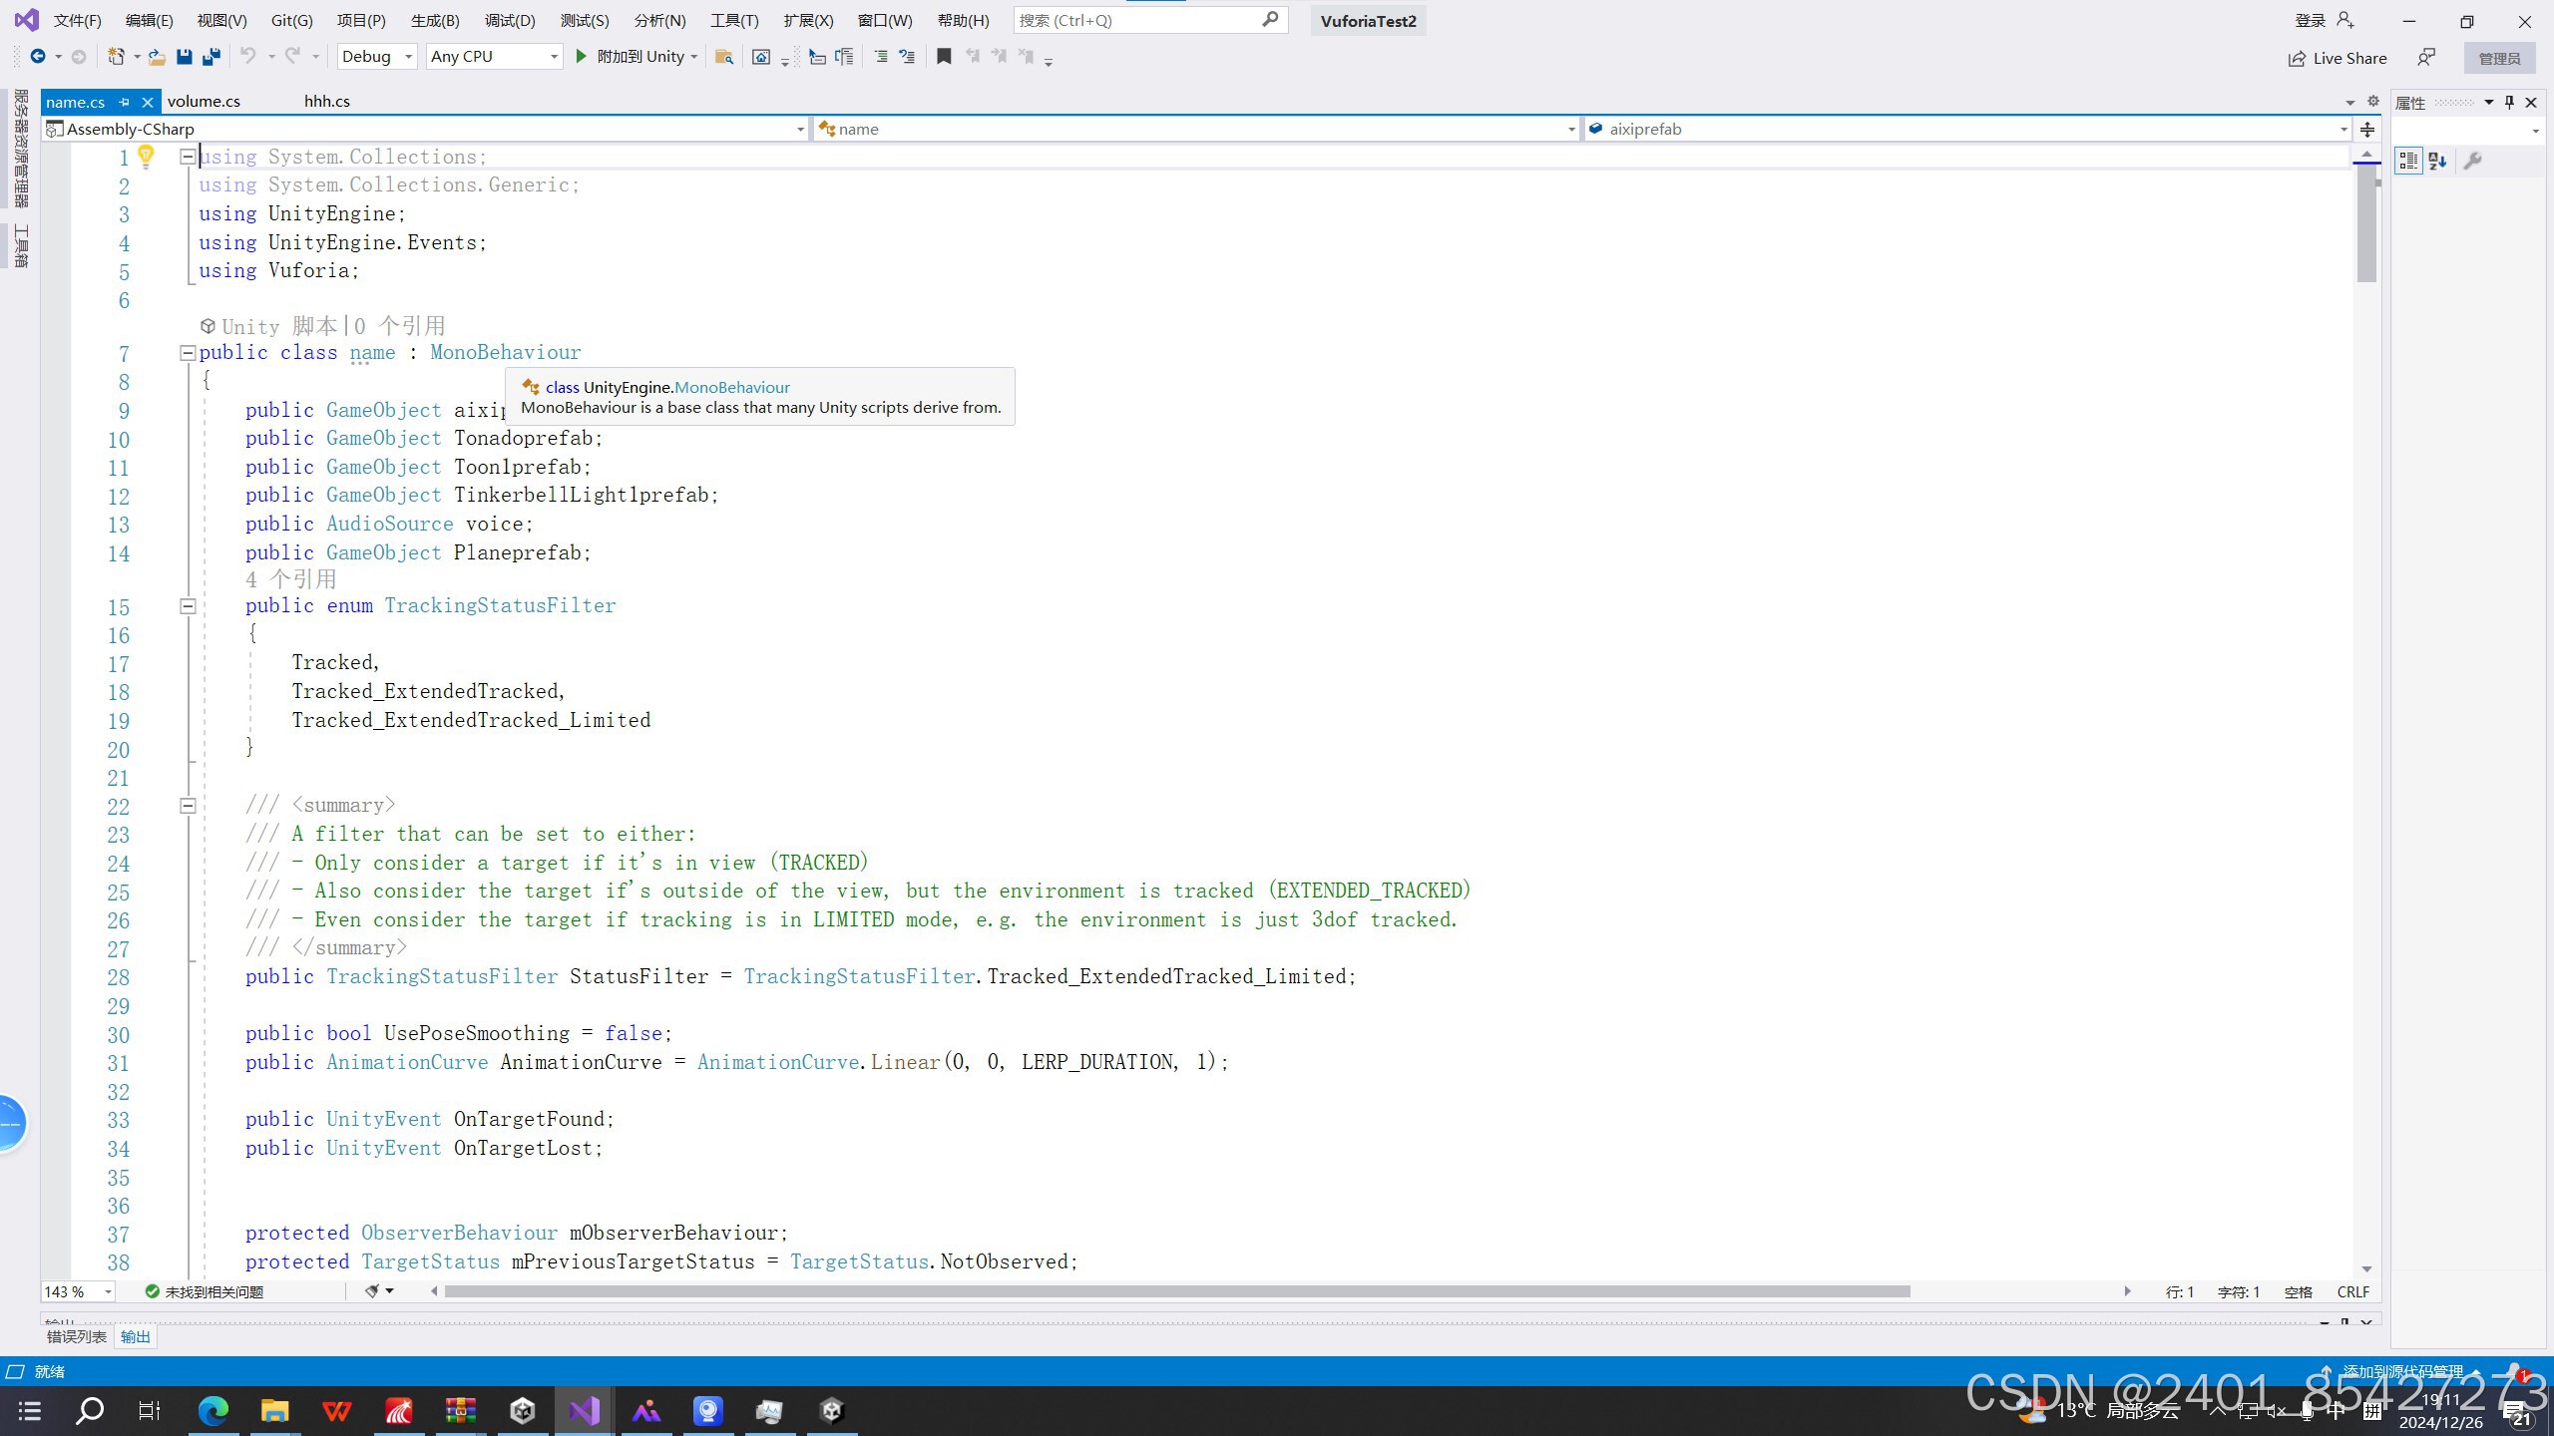Click the Save file icon
The image size is (2554, 1436).
tap(184, 57)
